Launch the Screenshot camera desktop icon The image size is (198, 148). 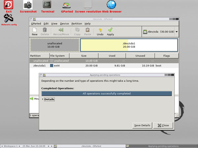(x=28, y=5)
